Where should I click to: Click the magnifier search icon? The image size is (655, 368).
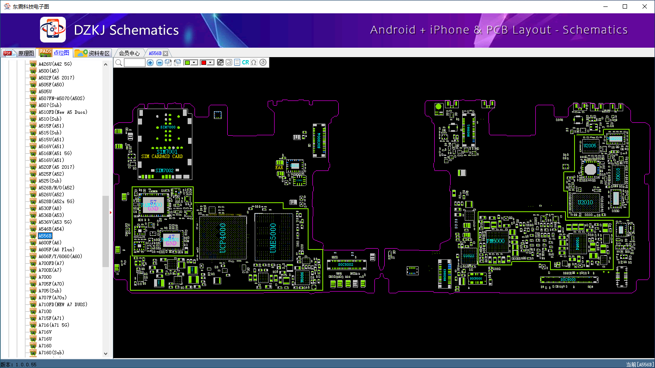pos(119,63)
